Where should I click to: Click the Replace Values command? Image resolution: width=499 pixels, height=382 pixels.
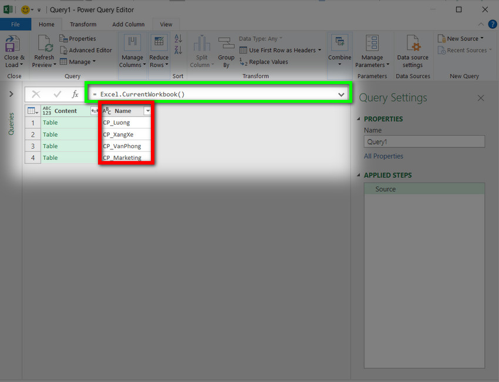click(264, 62)
